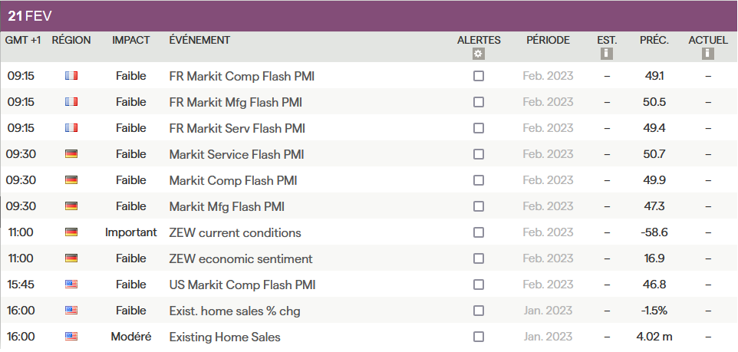738x352 pixels.
Task: Click the alerts settings gear icon
Action: click(x=479, y=54)
